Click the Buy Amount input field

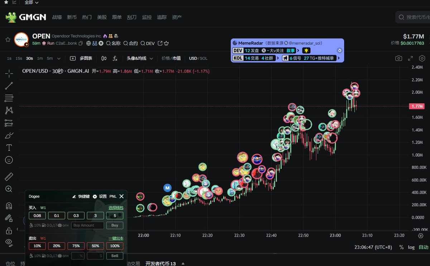87,225
